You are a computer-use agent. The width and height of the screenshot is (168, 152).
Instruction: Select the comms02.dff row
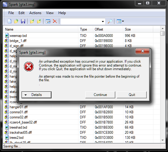point(82,117)
